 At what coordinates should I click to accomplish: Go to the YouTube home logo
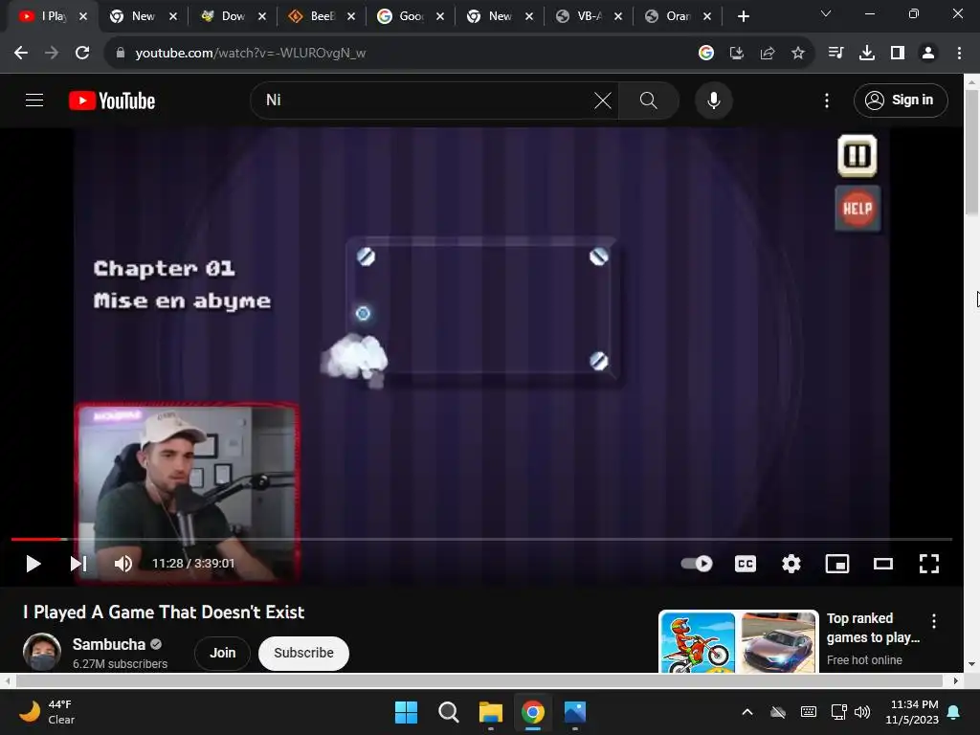point(112,100)
